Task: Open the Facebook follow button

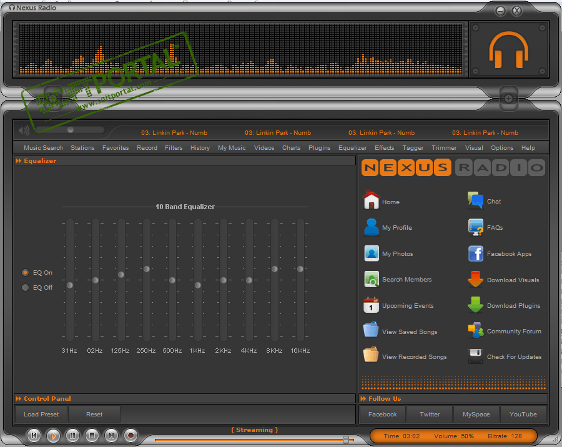Action: click(382, 415)
